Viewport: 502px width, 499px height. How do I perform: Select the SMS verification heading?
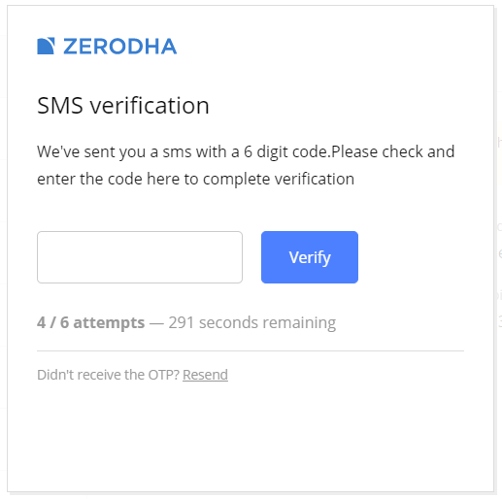(123, 106)
